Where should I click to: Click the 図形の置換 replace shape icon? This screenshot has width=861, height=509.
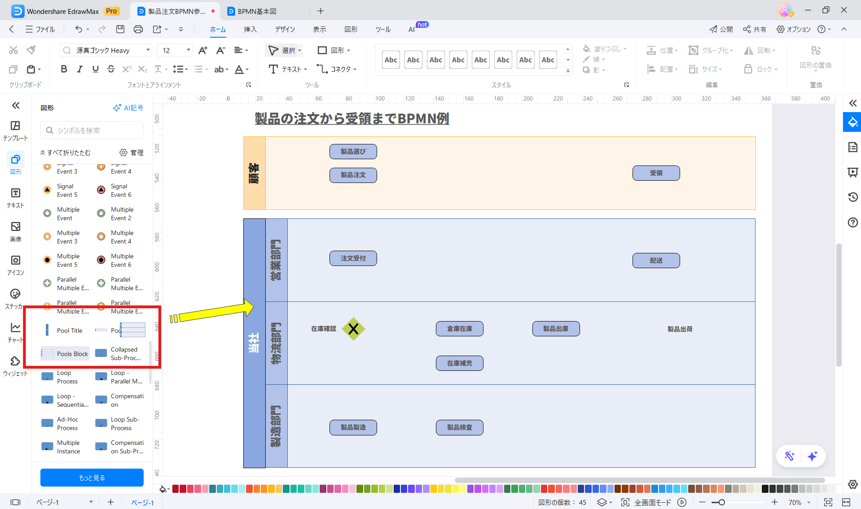tap(816, 50)
